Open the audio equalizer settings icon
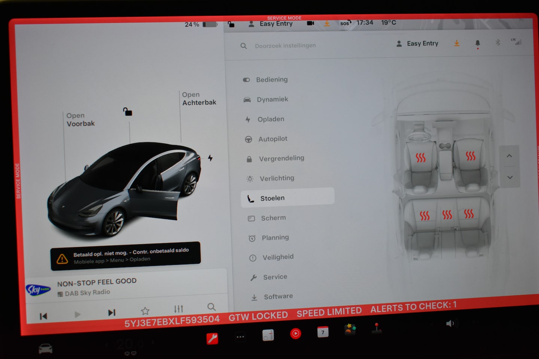539x359 pixels. pyautogui.click(x=179, y=309)
